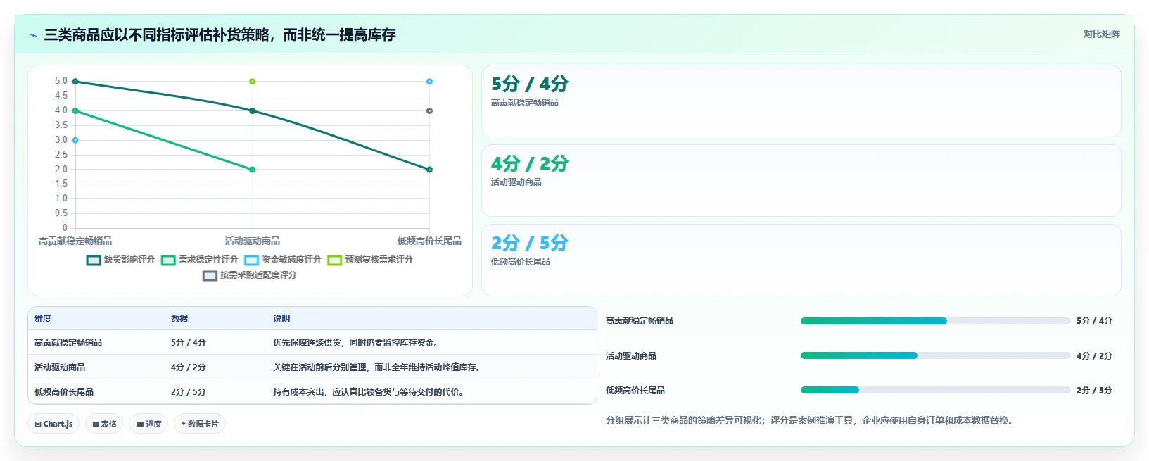This screenshot has height=461, width=1149.
Task: Click the dark green line point at 活动驱动商品 4.0
Action: tap(253, 111)
